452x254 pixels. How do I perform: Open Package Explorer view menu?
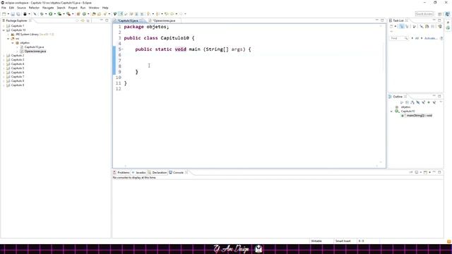click(88, 20)
